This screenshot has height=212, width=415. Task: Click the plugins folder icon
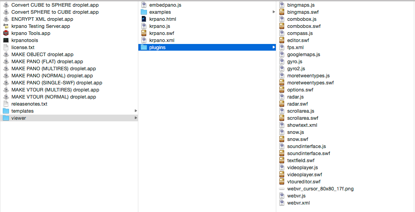tap(144, 48)
